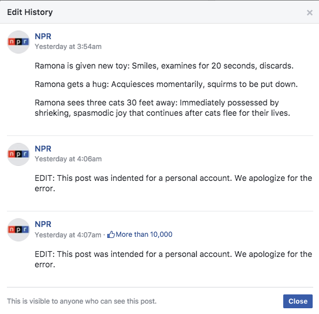Screen dimensions: 319x314
Task: Click the 'Ramona is given new toy' line
Action: point(164,66)
